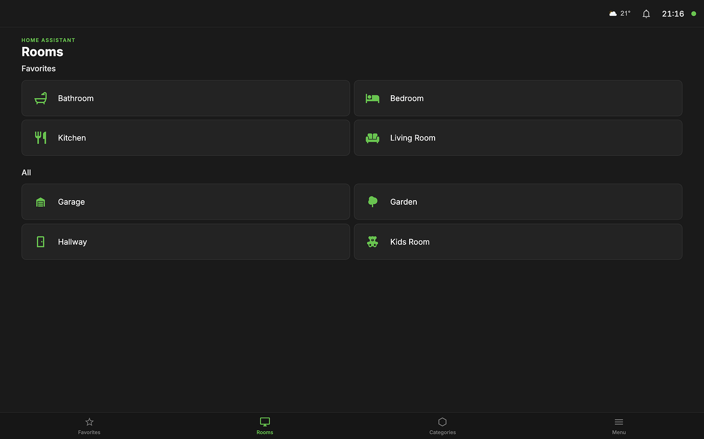Click the garage door icon
The image size is (704, 439).
[41, 202]
